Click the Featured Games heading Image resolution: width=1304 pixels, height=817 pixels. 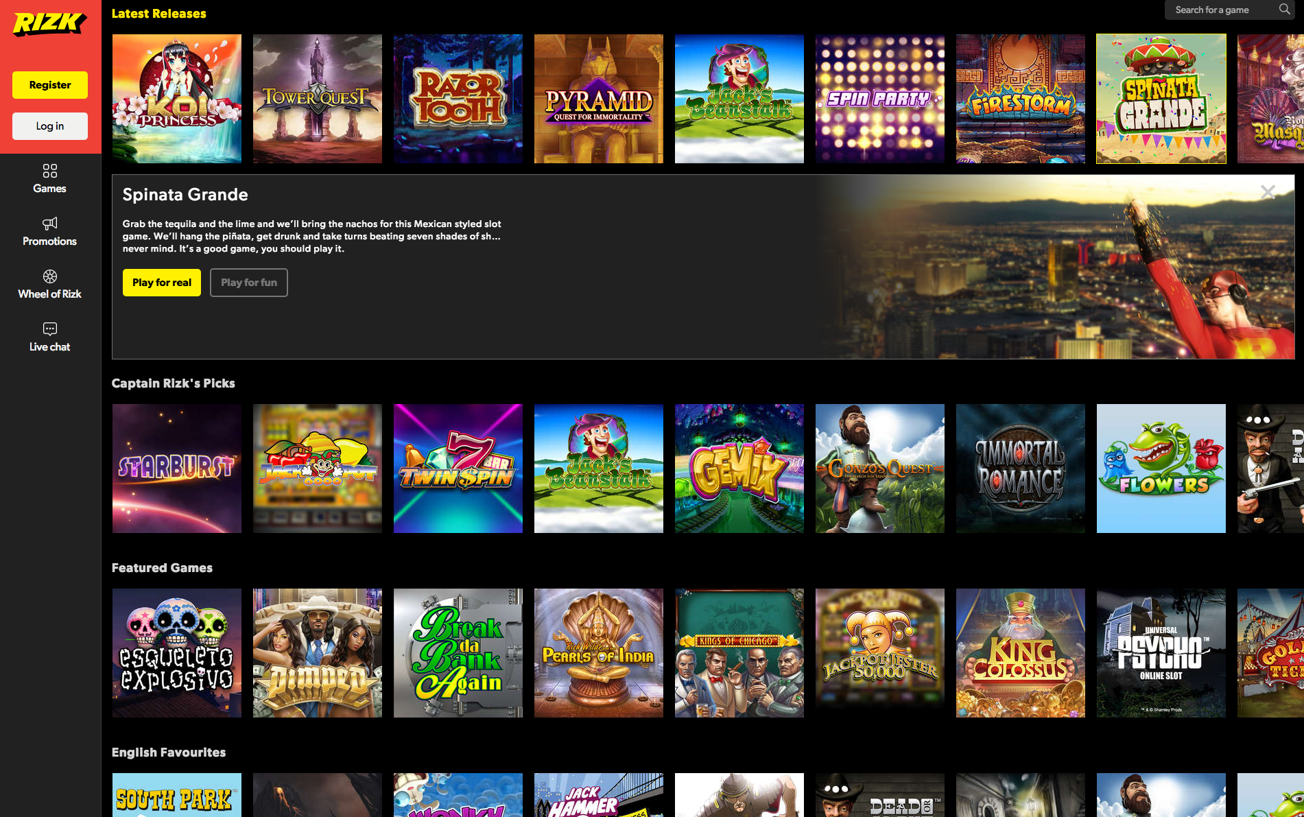coord(162,568)
